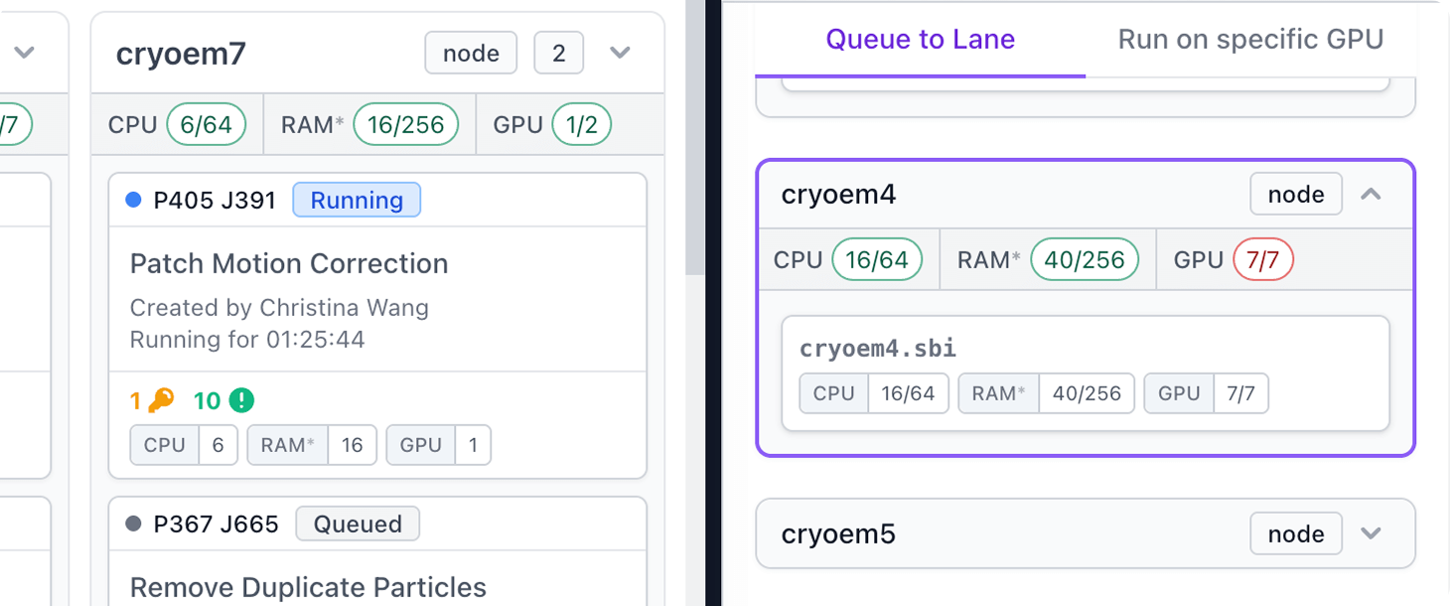Click the node badge on cryoem4

1295,195
